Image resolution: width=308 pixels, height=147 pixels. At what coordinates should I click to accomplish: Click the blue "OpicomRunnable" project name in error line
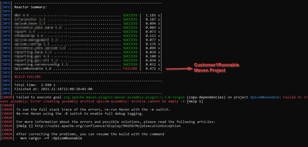[265, 97]
